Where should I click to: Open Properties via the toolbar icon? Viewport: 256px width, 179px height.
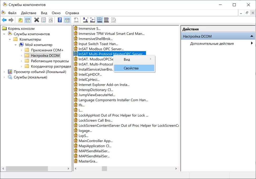(44, 20)
